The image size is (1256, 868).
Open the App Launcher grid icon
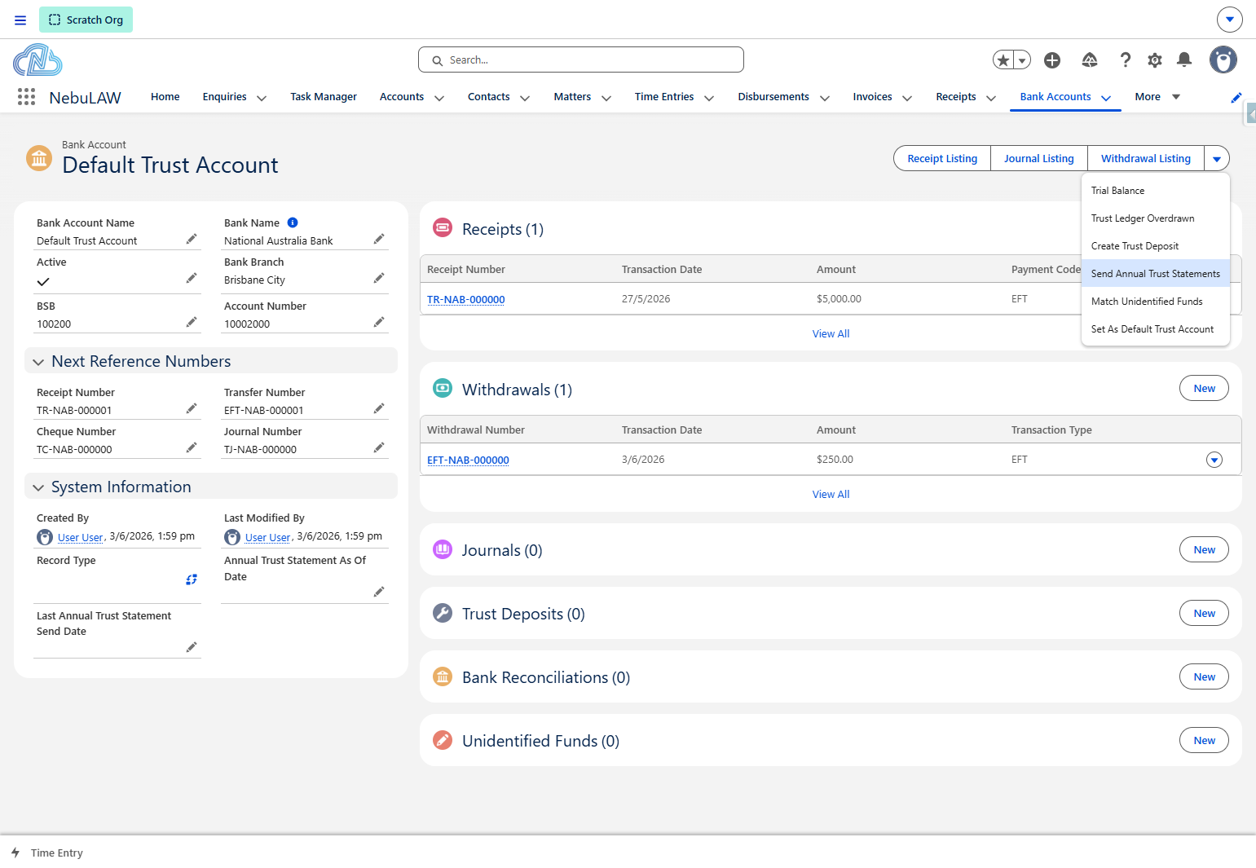(26, 97)
